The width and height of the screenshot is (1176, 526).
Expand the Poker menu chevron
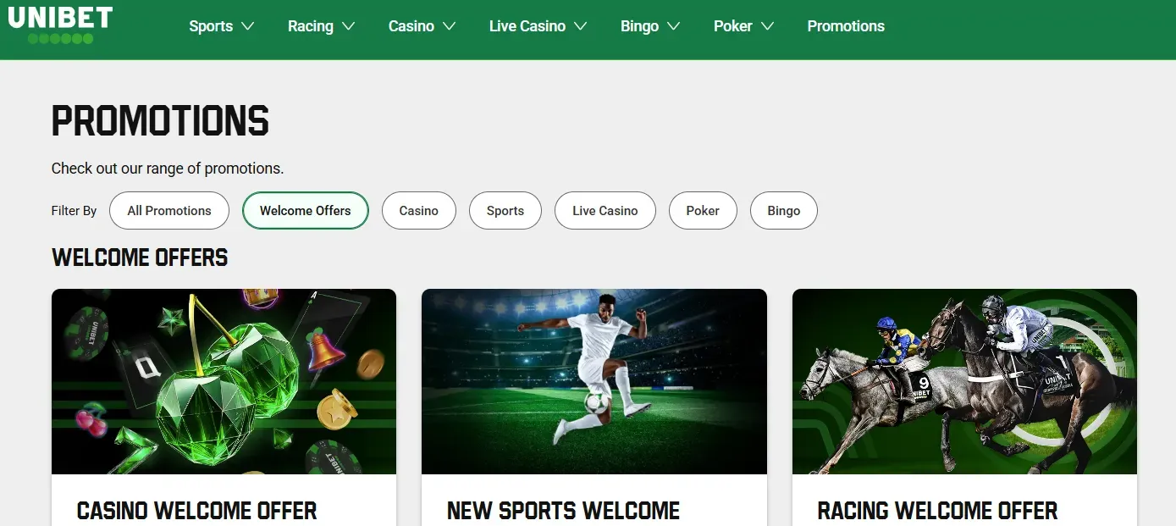767,26
